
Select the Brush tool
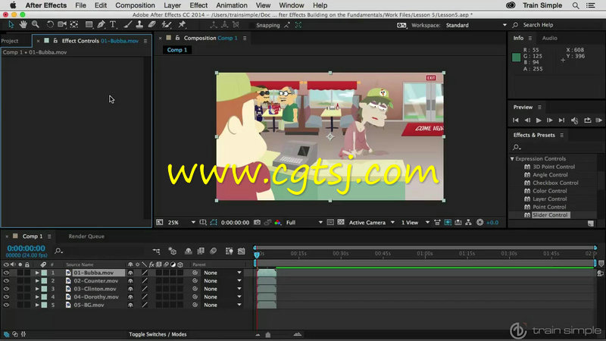pyautogui.click(x=127, y=25)
